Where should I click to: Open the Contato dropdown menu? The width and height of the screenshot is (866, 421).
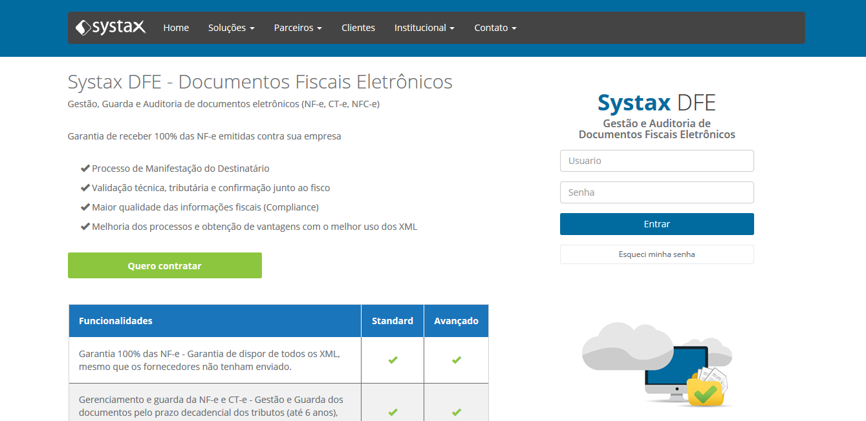coord(495,28)
